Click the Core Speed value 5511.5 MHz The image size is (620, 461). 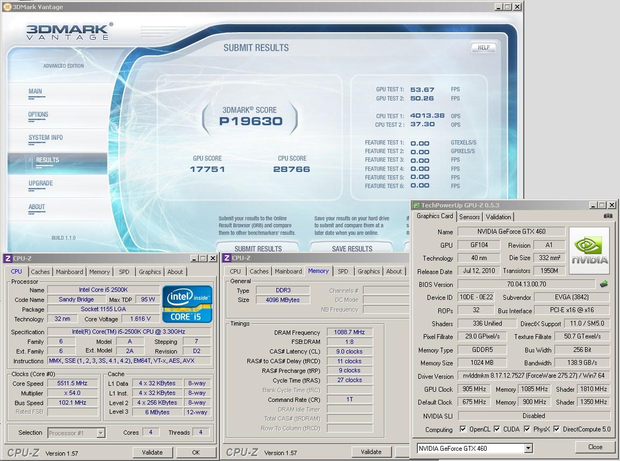[x=73, y=383]
